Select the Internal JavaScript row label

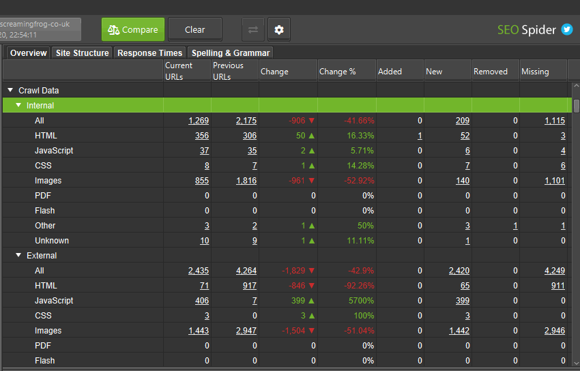[x=54, y=151]
